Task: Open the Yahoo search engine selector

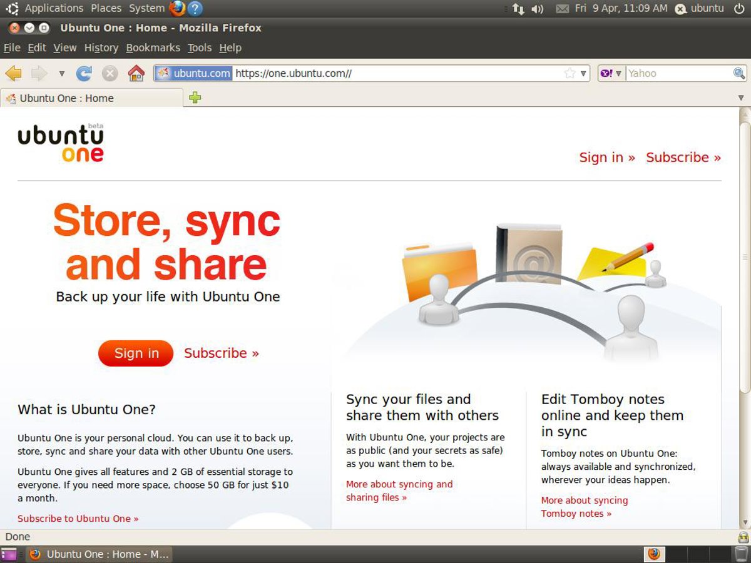Action: (x=611, y=74)
